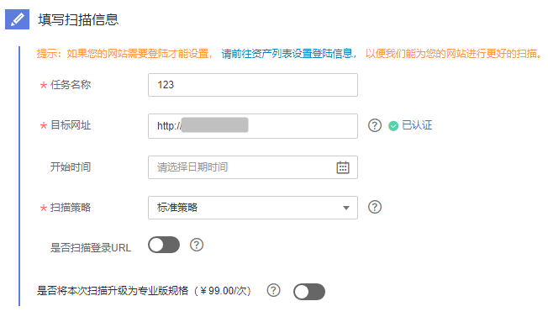Click the 开始时间 field label
This screenshot has width=548, height=317.
[x=71, y=167]
